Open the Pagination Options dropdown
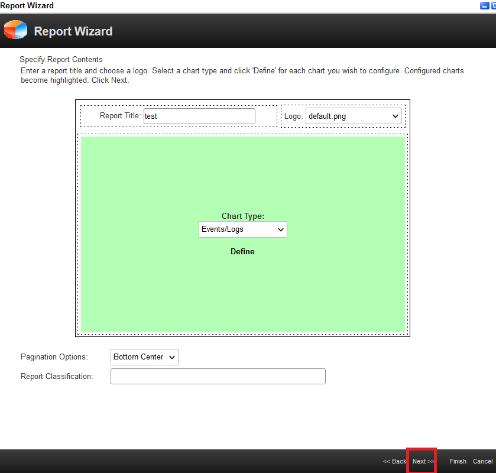 click(x=144, y=357)
